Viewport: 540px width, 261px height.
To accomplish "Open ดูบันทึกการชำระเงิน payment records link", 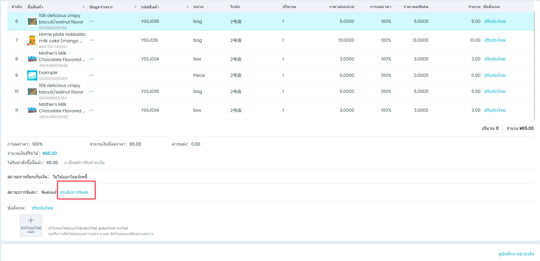I will 516,254.
